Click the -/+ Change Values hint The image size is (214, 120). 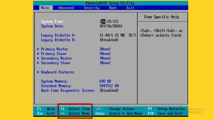pos(115,109)
